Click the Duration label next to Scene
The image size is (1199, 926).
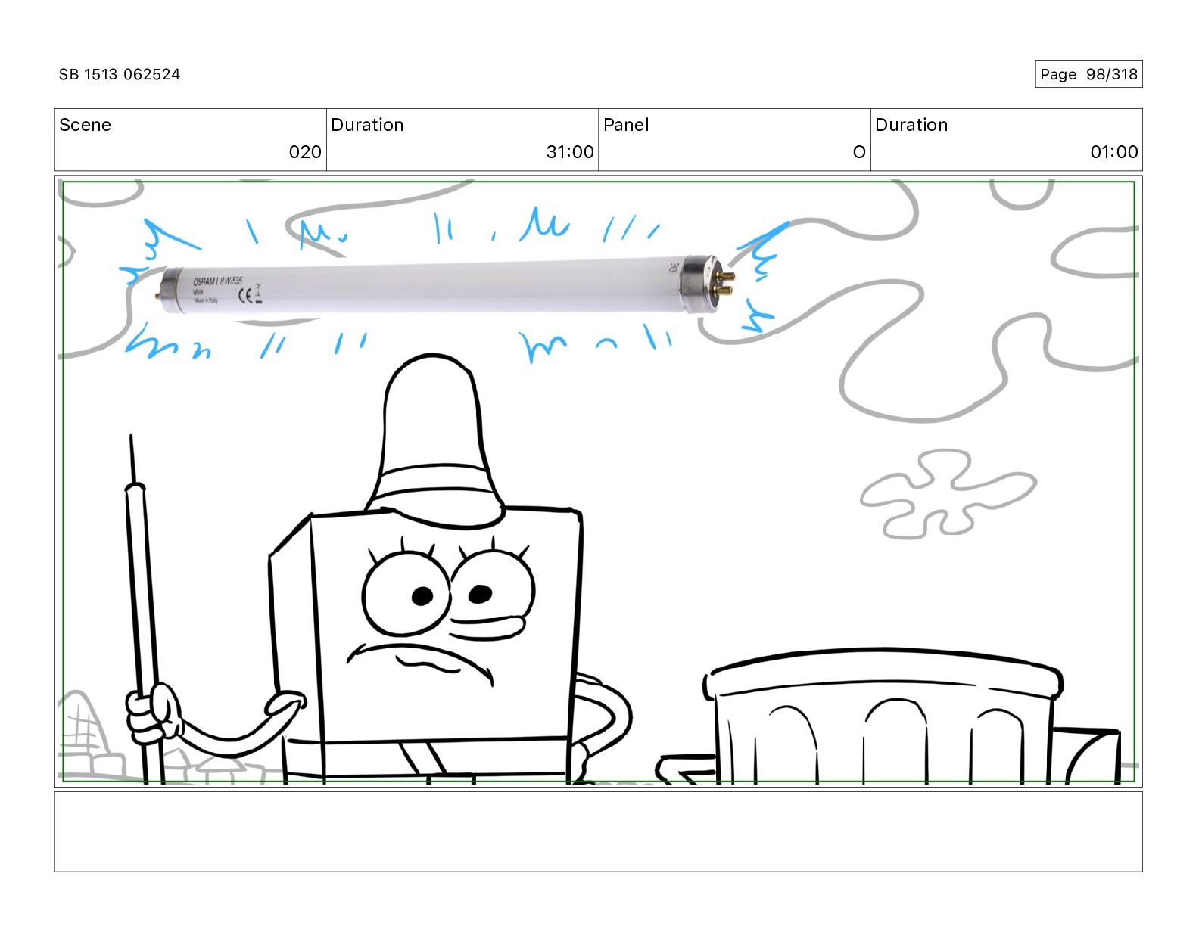pos(367,125)
